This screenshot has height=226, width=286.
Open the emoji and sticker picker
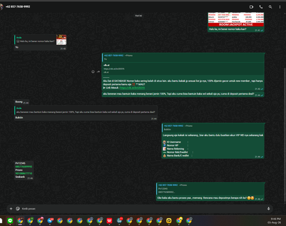tap(18, 209)
